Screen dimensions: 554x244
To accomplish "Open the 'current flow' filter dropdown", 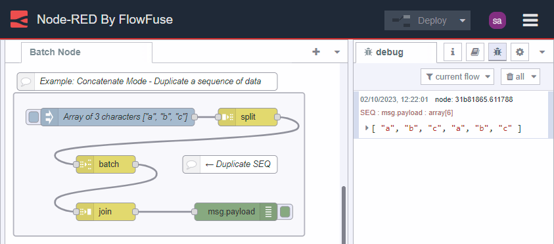I will pyautogui.click(x=457, y=77).
